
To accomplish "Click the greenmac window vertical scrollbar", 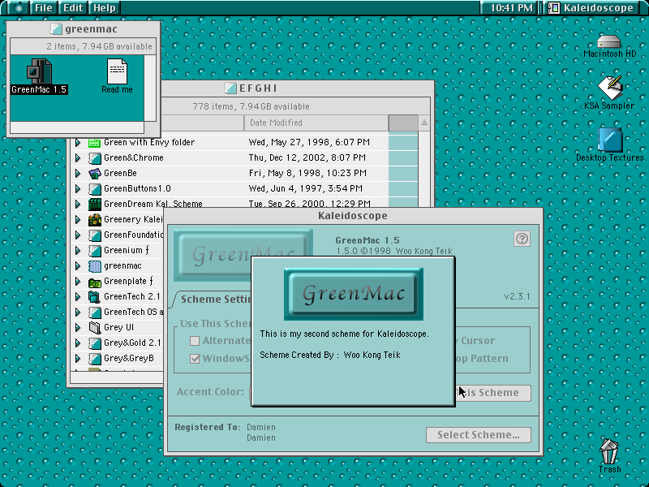I will tap(150, 88).
